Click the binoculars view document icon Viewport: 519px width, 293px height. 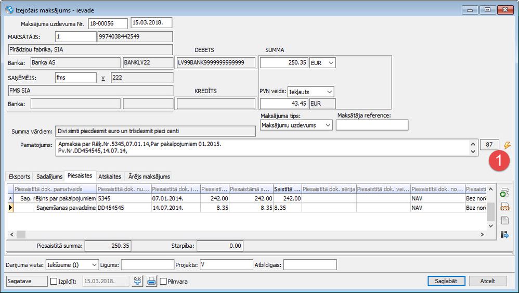coord(504,207)
